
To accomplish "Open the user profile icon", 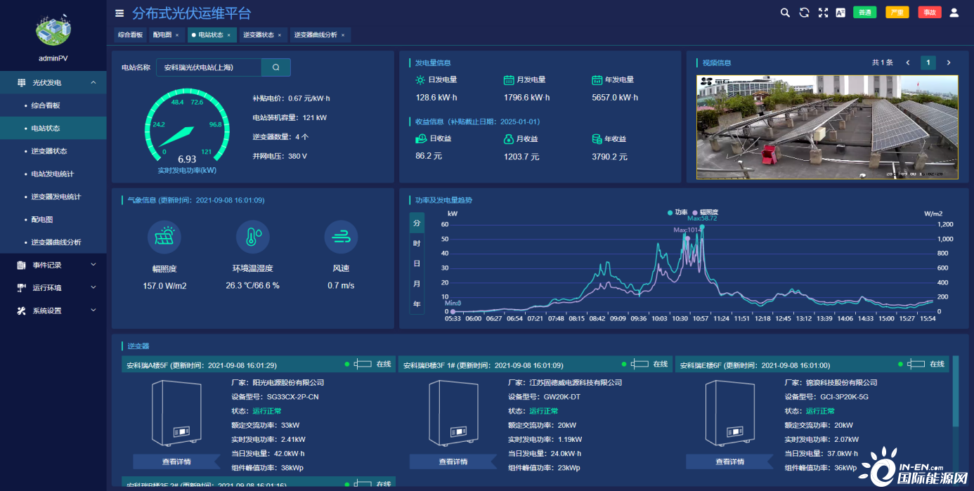I will pyautogui.click(x=954, y=13).
